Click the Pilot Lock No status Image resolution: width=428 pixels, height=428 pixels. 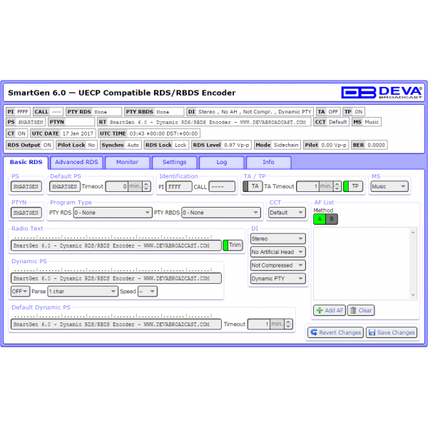point(76,145)
